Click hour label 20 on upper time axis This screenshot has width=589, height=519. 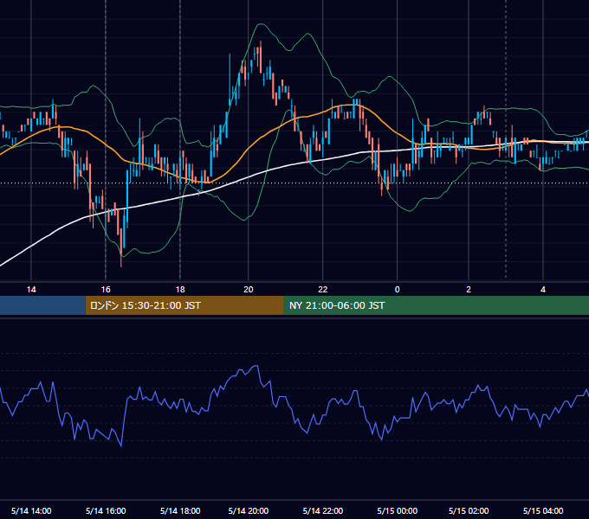click(x=249, y=290)
